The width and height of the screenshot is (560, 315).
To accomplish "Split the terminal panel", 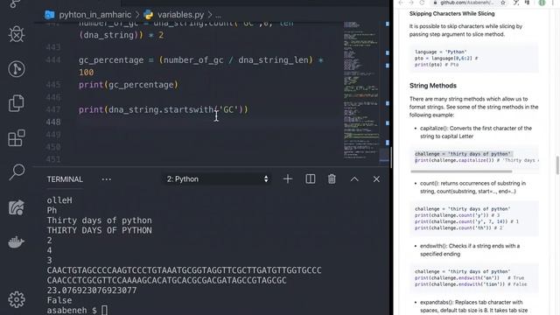I will click(x=310, y=178).
